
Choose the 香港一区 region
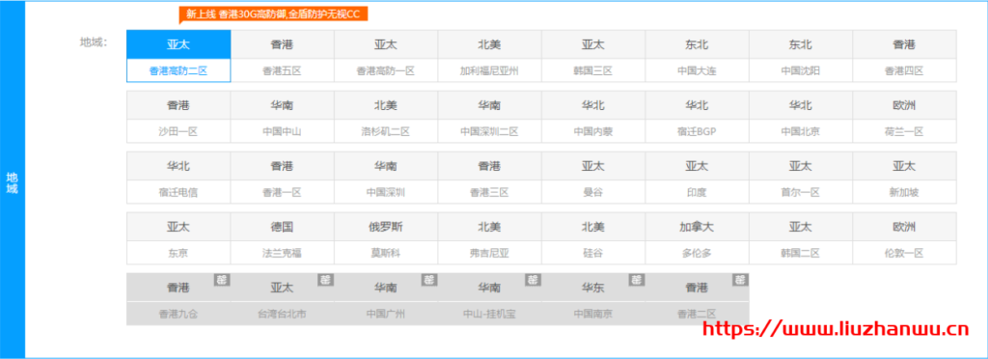click(283, 178)
